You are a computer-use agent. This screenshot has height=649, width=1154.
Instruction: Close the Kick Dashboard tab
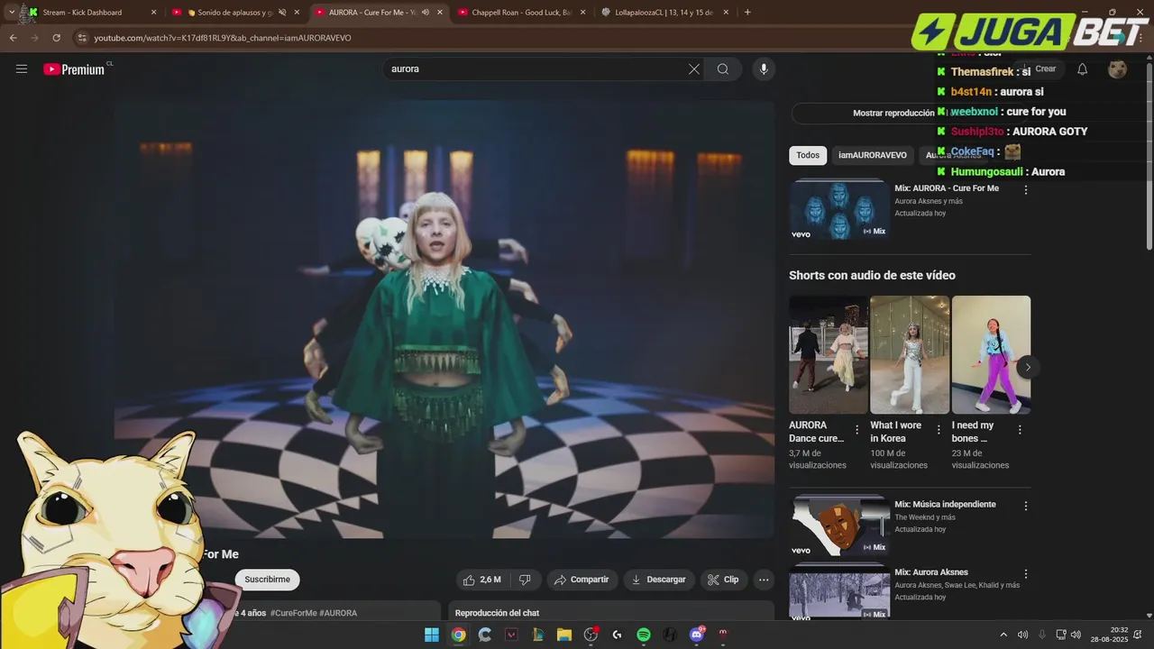(x=153, y=13)
